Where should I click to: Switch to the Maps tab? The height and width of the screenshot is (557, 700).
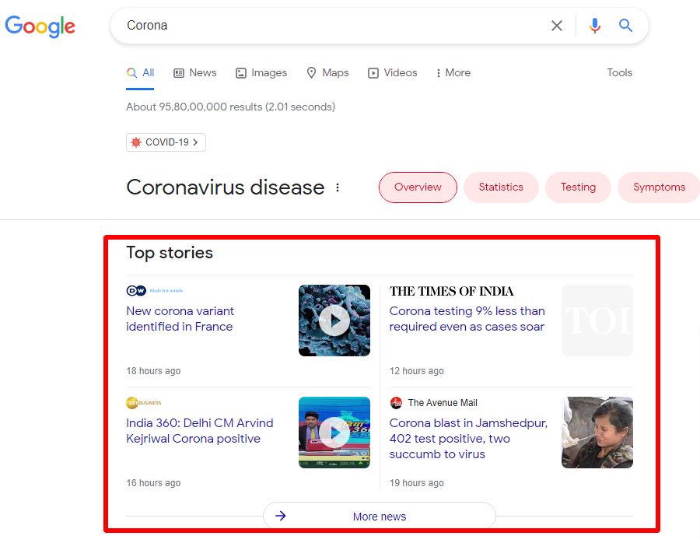tap(327, 73)
